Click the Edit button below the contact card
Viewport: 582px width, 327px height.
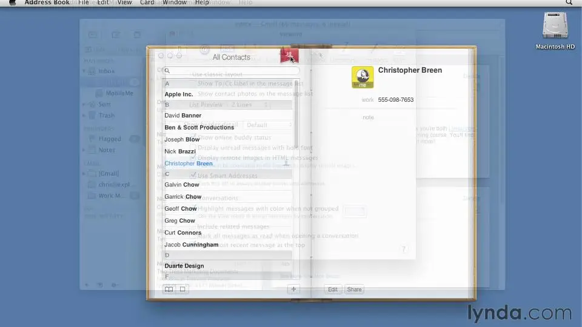coord(333,289)
